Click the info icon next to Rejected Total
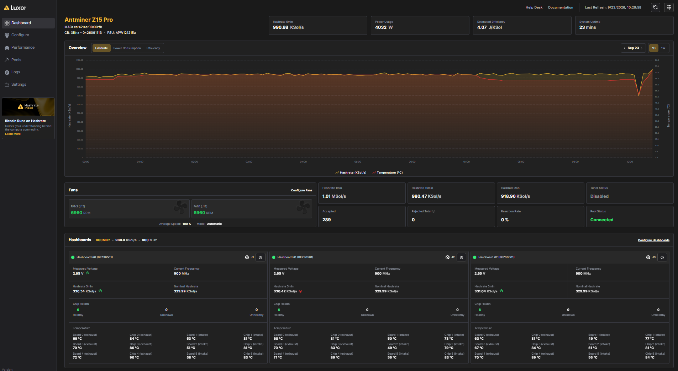The width and height of the screenshot is (678, 371). [433, 211]
